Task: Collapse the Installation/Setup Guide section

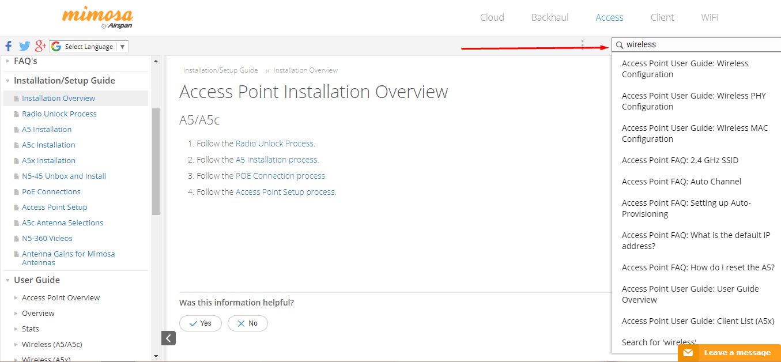Action: pos(7,81)
